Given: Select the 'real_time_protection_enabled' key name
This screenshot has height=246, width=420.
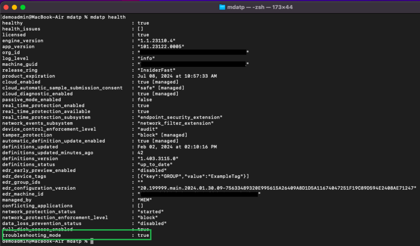Looking at the screenshot, I should (x=43, y=105).
